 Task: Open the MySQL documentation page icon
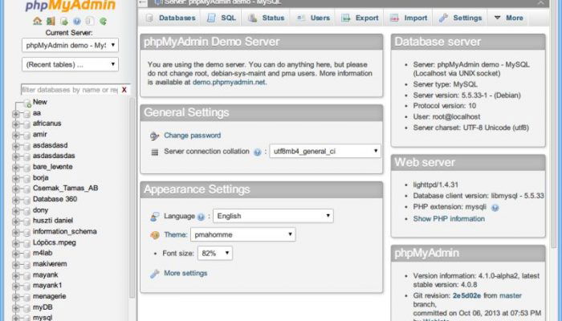click(90, 21)
